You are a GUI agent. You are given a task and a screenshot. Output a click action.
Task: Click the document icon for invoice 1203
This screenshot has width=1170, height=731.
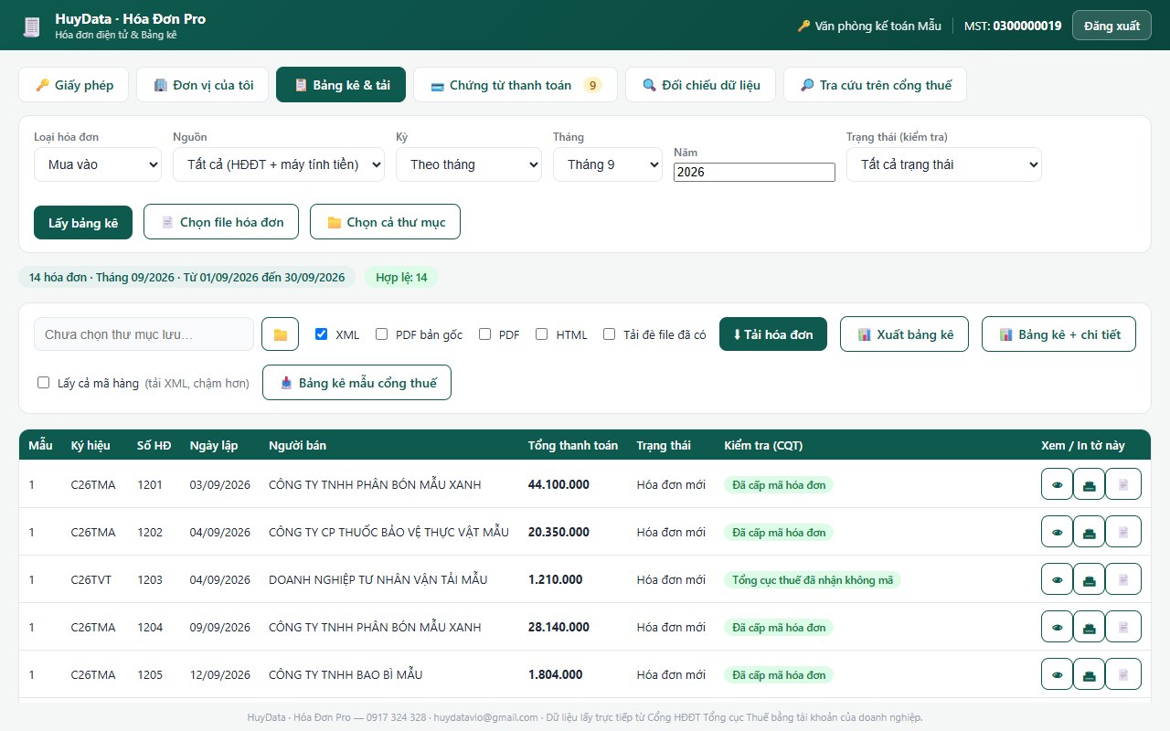tap(1123, 579)
